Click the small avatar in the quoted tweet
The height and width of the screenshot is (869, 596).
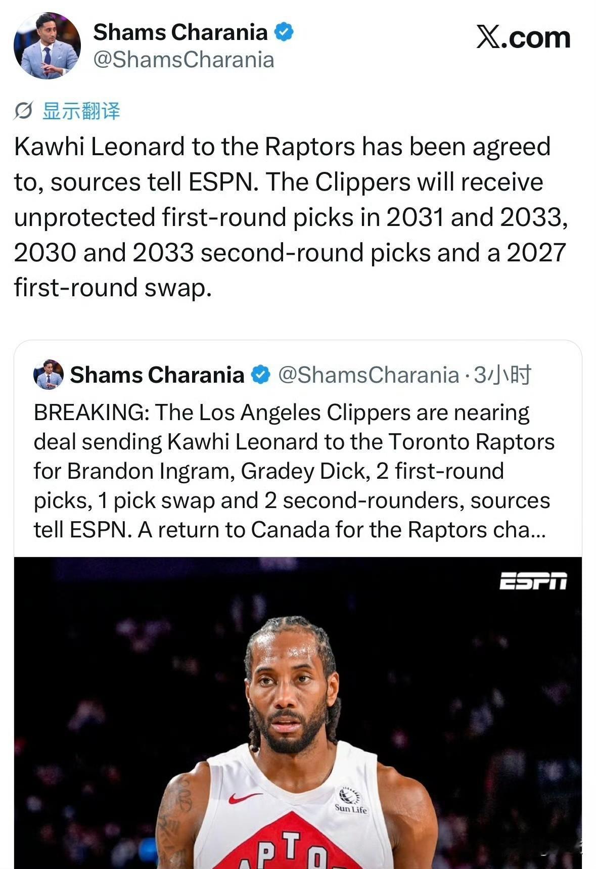click(49, 375)
